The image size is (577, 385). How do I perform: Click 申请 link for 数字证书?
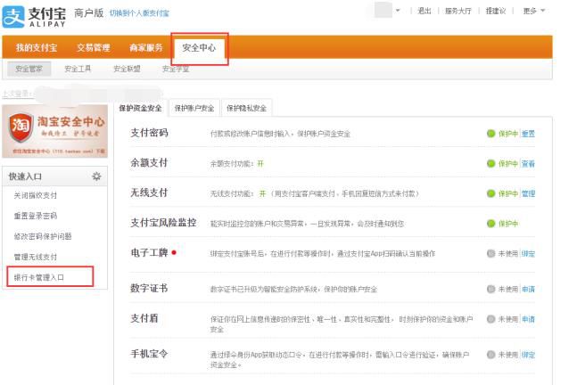[528, 290]
